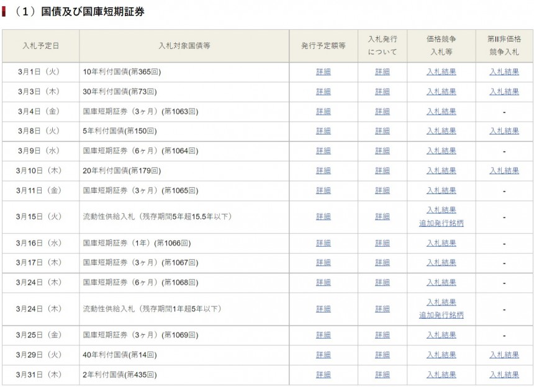Screen dimensions: 534x387
Task: Open 入札発行について 詳細 for 40年利付国債(第14回)
Action: pyautogui.click(x=382, y=355)
